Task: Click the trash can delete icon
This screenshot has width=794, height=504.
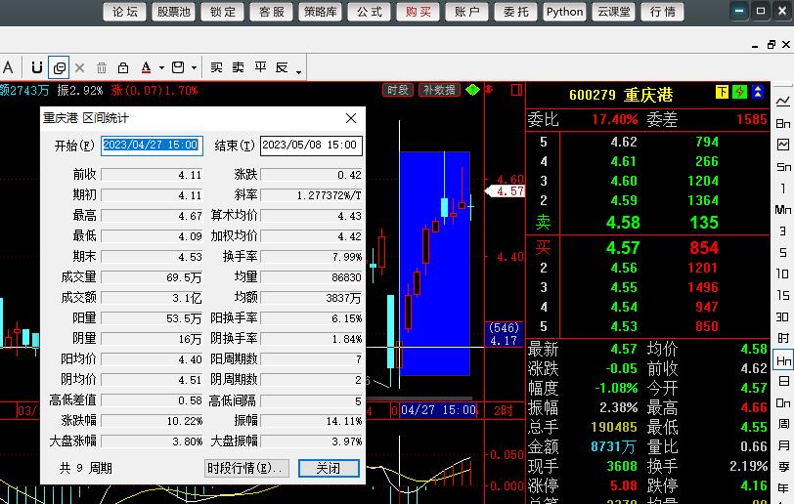Action: [102, 67]
